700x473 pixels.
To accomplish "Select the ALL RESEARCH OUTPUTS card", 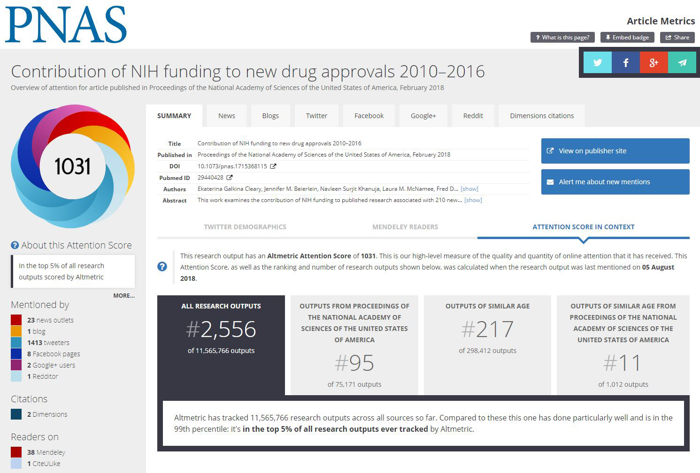I will (x=221, y=345).
